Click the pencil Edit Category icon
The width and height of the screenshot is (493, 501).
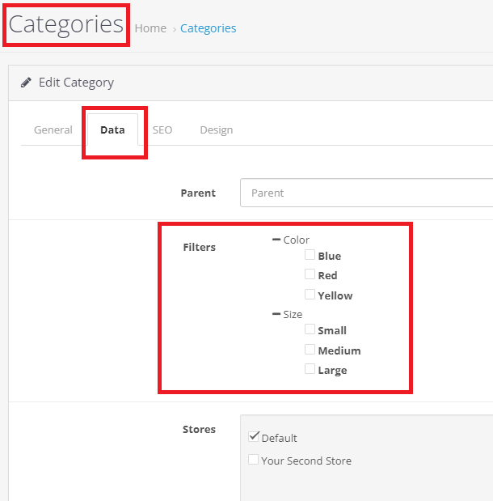pyautogui.click(x=27, y=83)
